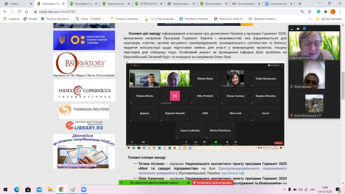Open a new browser tab
Screen dimensions: 345x194
pos(300,4)
